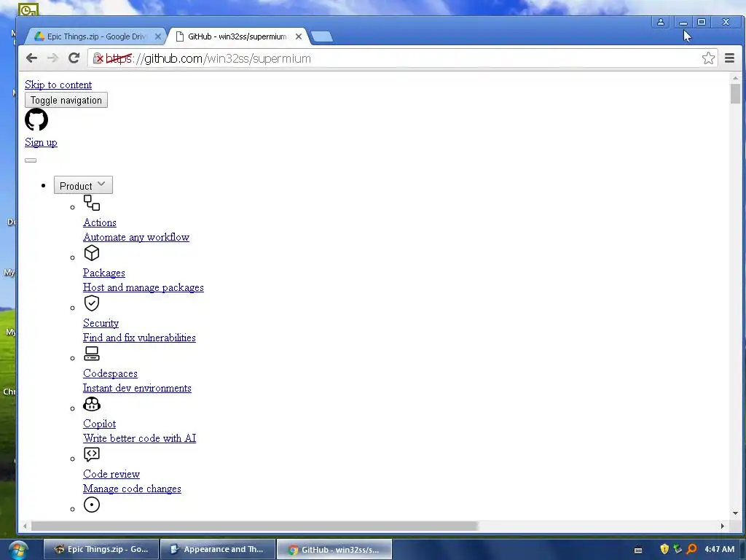The image size is (746, 560).
Task: Switch to the Epic Things.zip Google Drive tab
Action: (97, 36)
